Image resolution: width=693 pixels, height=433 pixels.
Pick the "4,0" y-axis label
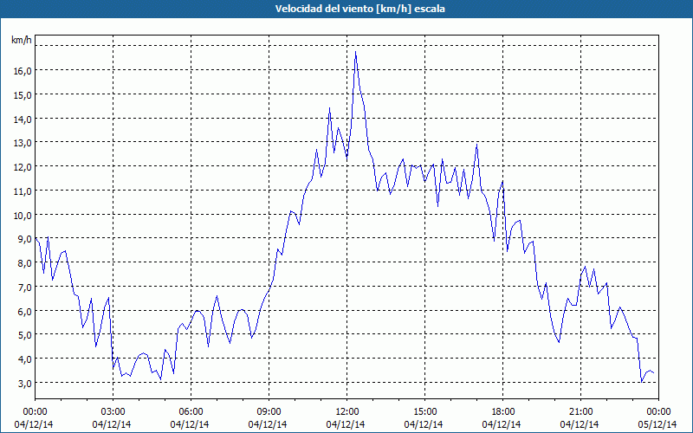tap(23, 359)
